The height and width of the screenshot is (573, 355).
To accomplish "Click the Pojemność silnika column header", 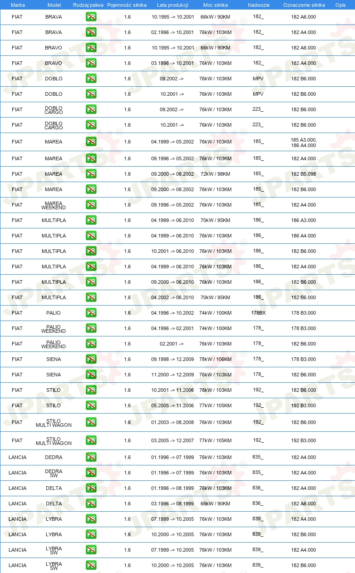I will click(x=127, y=5).
